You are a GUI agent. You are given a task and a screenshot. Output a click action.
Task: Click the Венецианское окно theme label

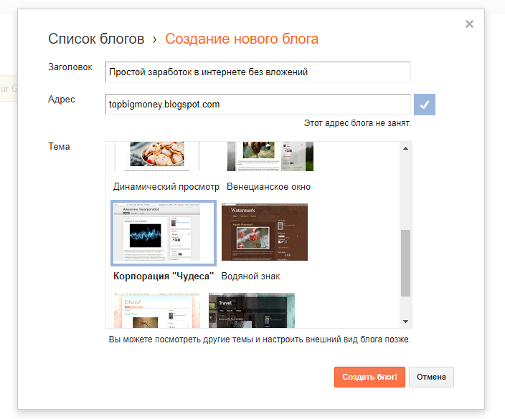(268, 187)
